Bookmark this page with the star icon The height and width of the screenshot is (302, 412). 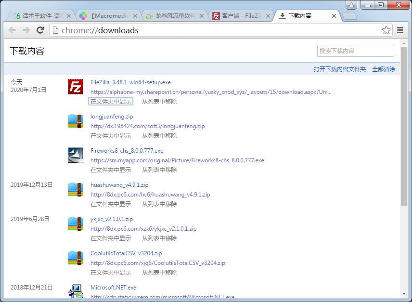(x=386, y=30)
